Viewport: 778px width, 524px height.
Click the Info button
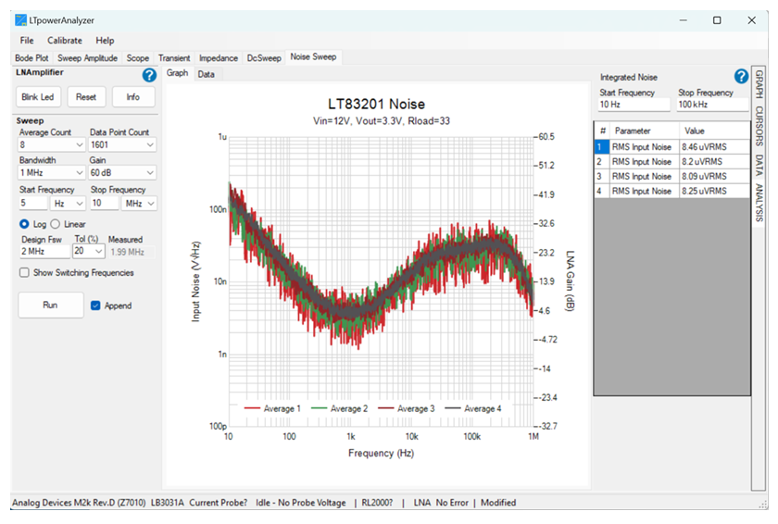(133, 97)
